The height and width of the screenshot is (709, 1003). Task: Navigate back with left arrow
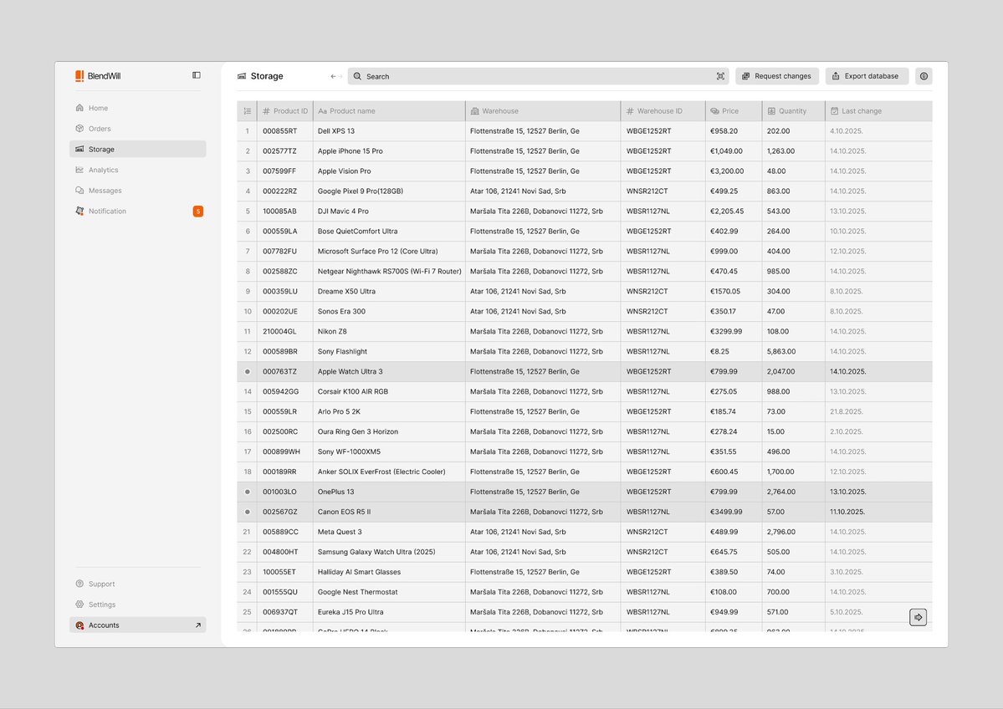333,76
